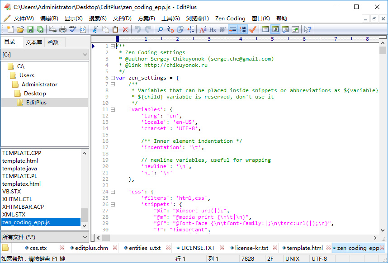
Task: Click the UNIX line-ending status bar entry
Action: (292, 259)
